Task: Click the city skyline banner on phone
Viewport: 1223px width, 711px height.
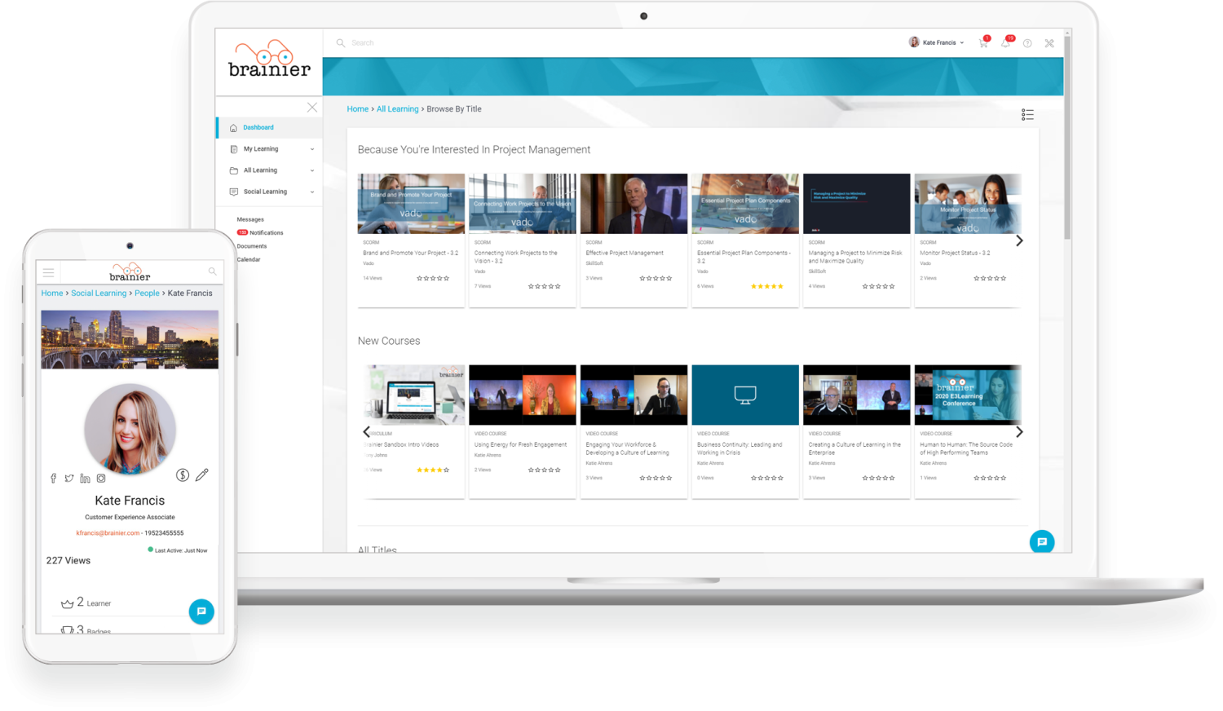Action: click(130, 339)
